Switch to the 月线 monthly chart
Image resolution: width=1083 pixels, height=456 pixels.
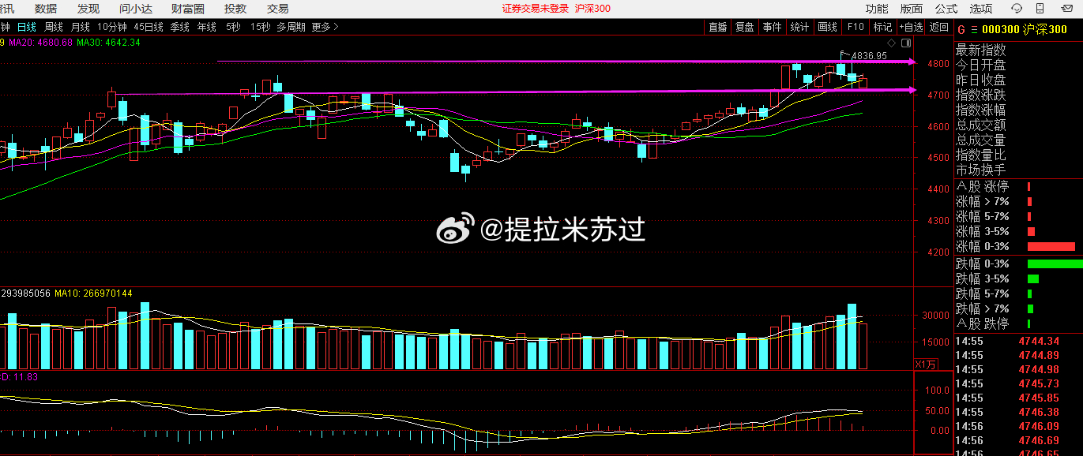pyautogui.click(x=79, y=26)
